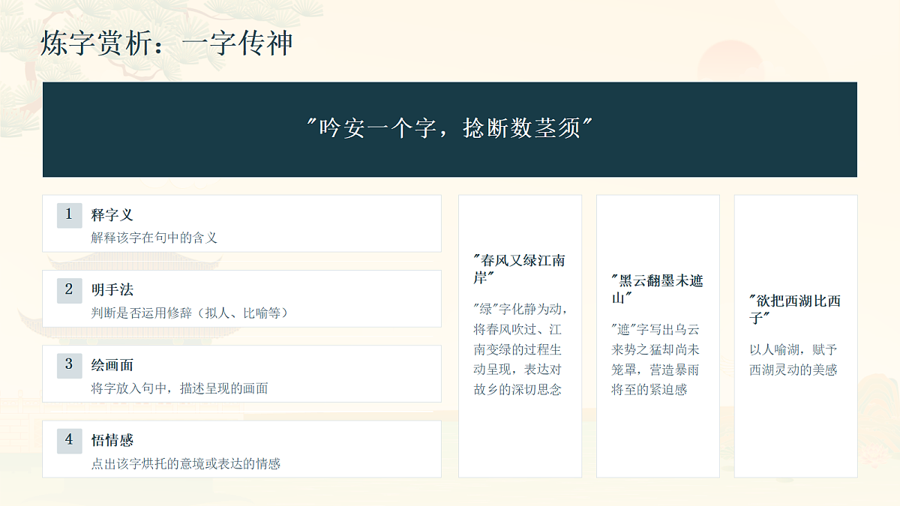Select the quote 吟安一个字，捻断数茎须

450,129
